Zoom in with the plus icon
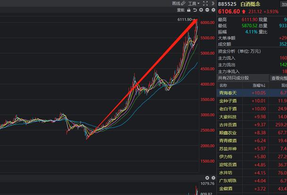This screenshot has width=287, height=195. (201, 10)
